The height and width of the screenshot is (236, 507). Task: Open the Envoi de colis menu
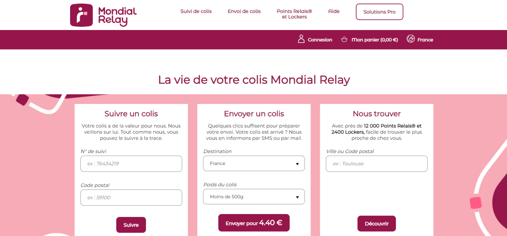point(244,11)
